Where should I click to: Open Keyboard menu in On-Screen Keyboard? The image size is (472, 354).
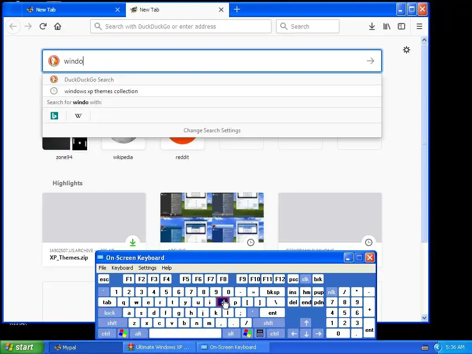pyautogui.click(x=122, y=268)
